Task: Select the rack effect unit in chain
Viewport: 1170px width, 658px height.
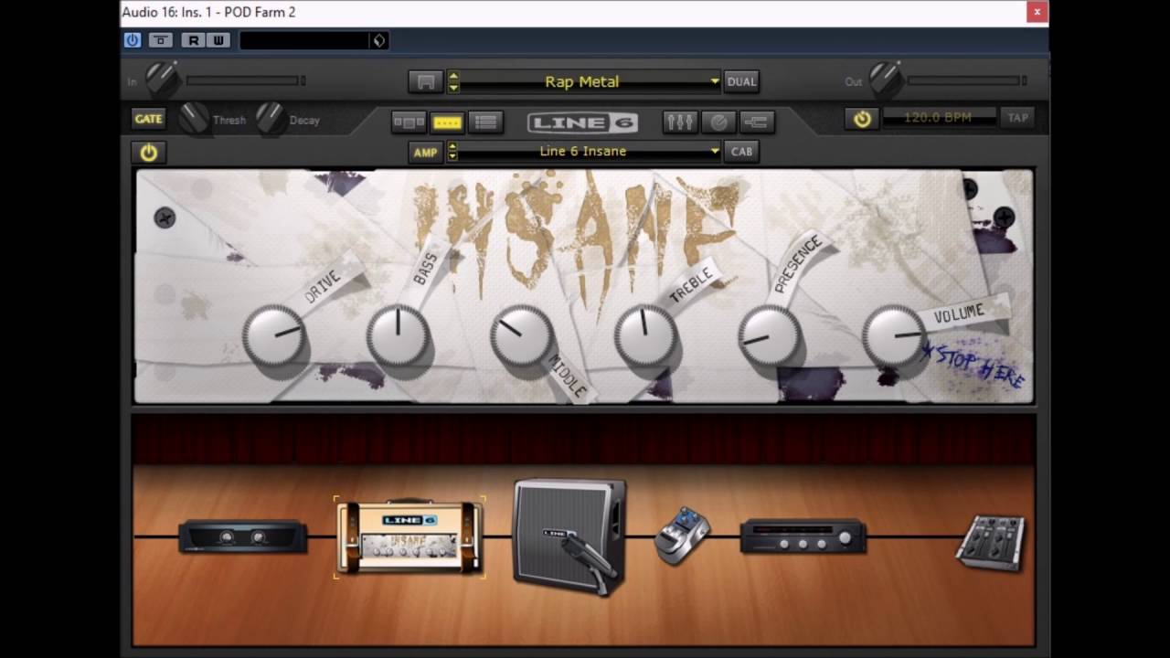Action: [x=803, y=536]
